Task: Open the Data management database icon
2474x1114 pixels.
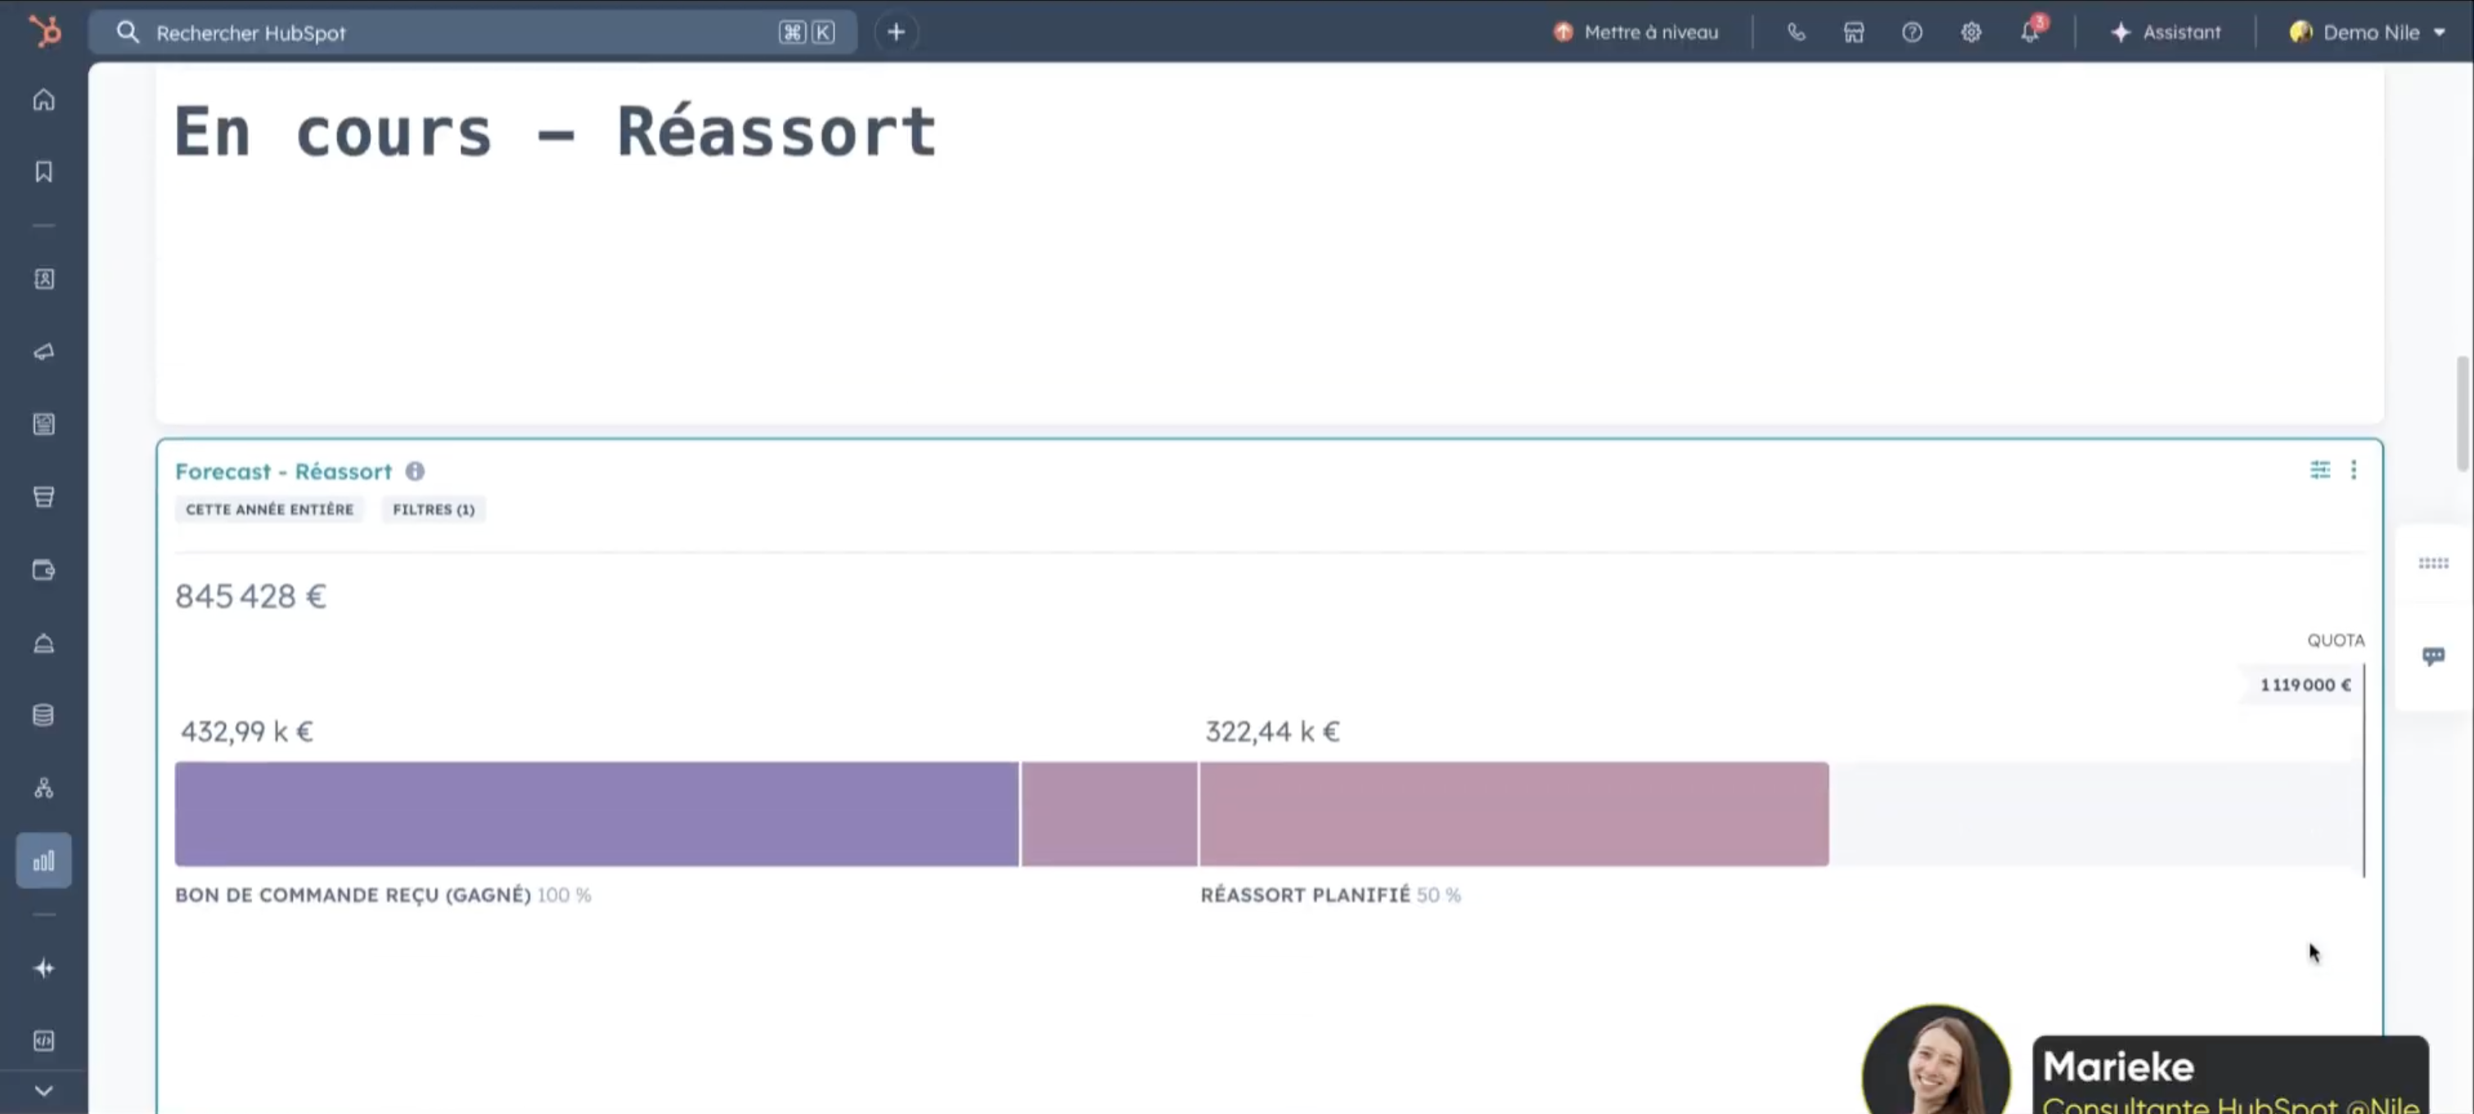Action: 44,716
